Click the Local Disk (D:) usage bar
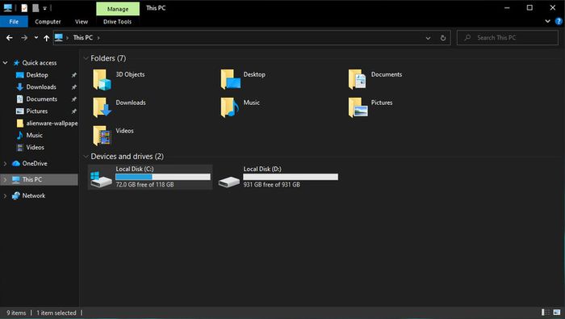565x319 pixels. pos(291,177)
